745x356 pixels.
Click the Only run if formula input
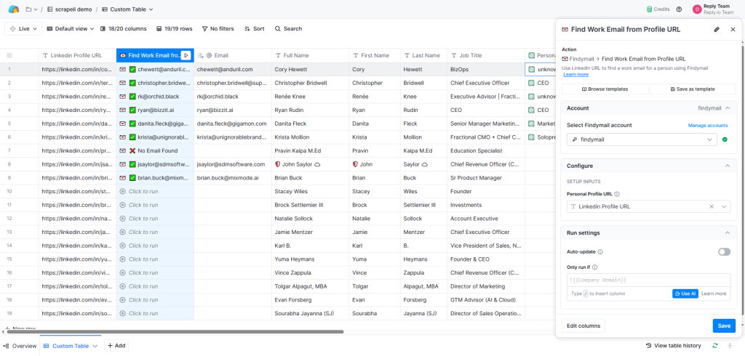pyautogui.click(x=648, y=280)
